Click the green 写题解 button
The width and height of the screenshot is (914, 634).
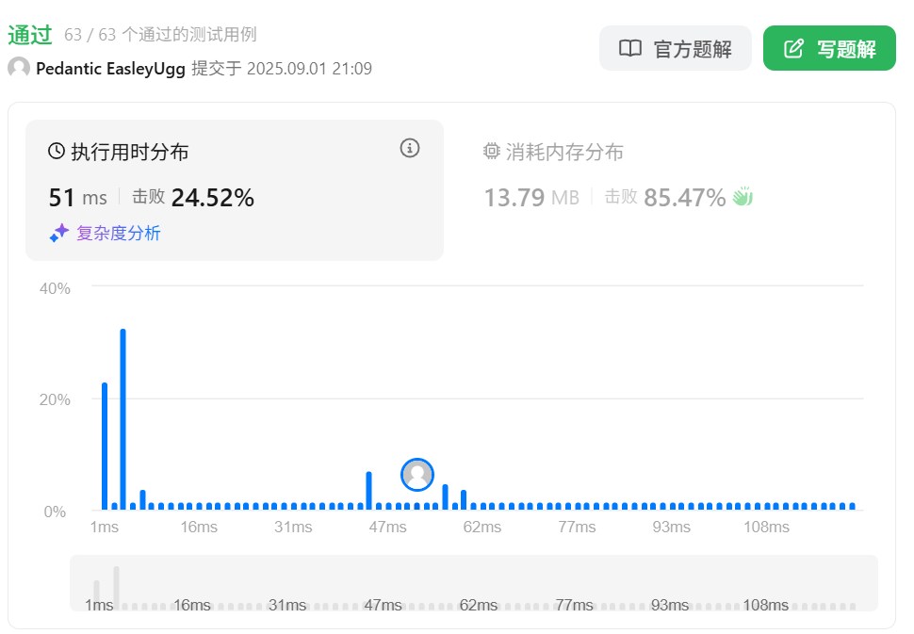(829, 48)
